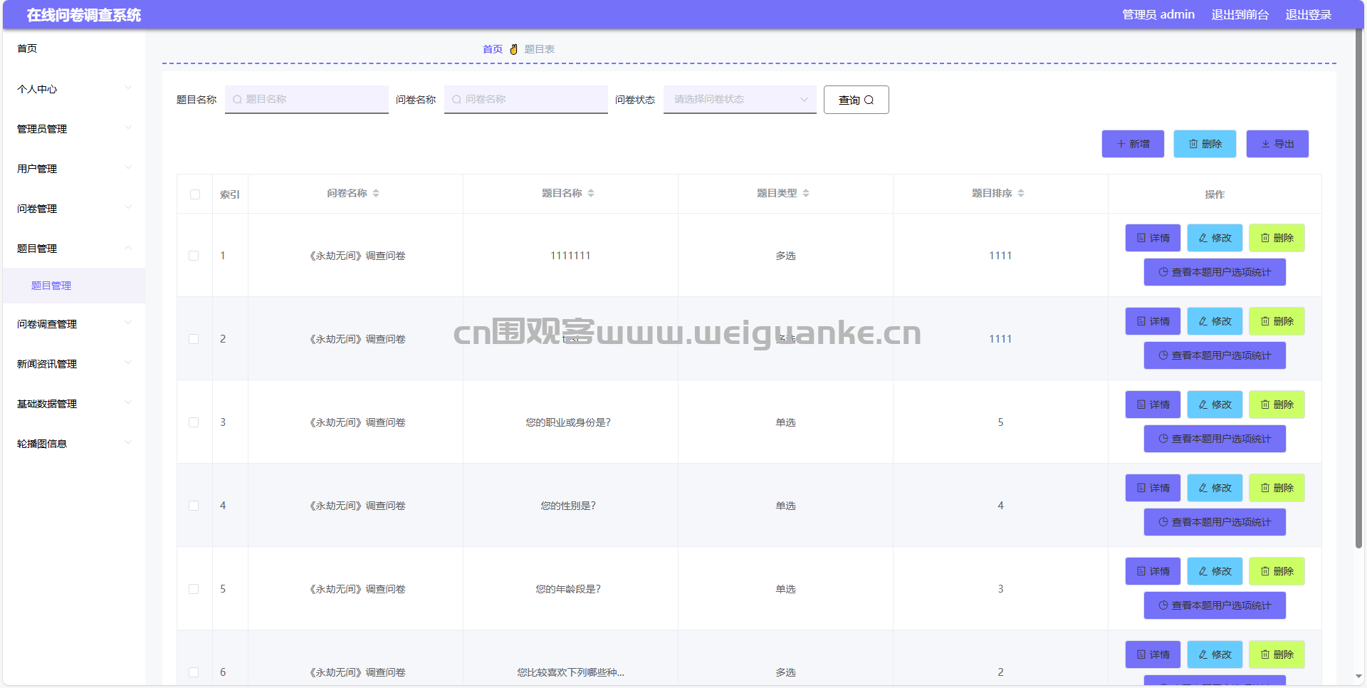This screenshot has height=688, width=1367.
Task: View option statistics for 您的年龄段是? row
Action: [1215, 605]
